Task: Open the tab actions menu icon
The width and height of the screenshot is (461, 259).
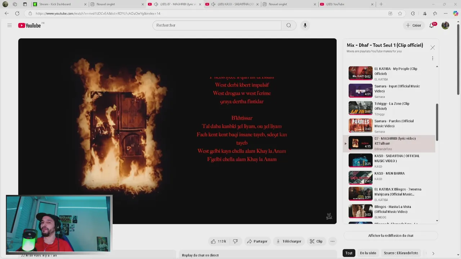Action: coord(15,4)
